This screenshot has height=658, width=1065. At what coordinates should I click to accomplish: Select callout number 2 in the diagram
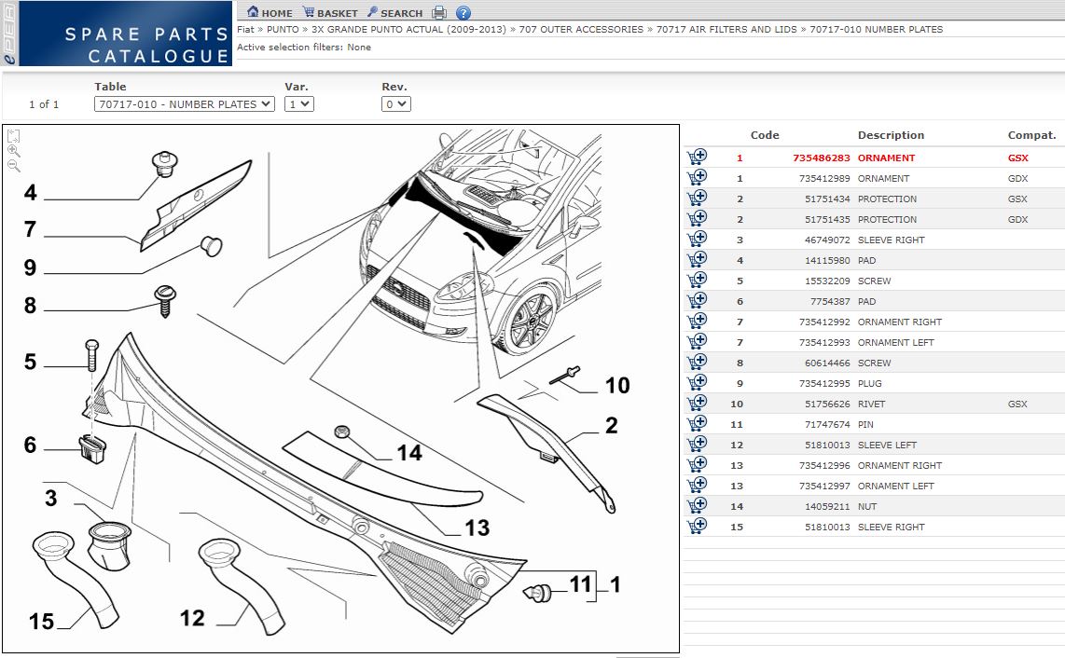[x=611, y=426]
